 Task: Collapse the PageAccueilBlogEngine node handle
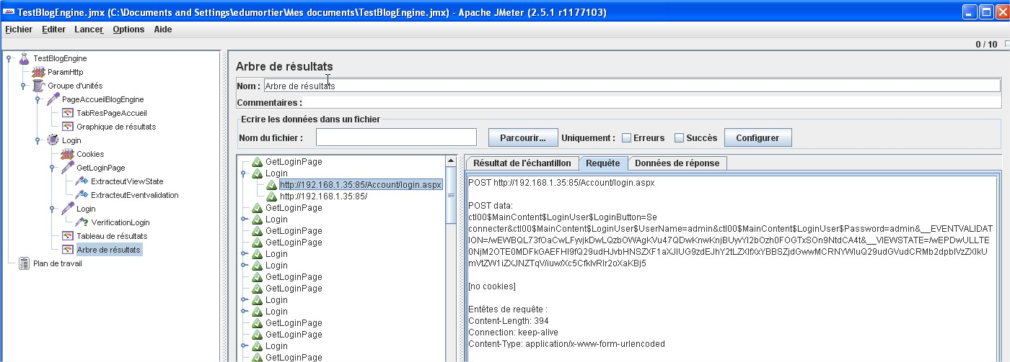click(38, 100)
